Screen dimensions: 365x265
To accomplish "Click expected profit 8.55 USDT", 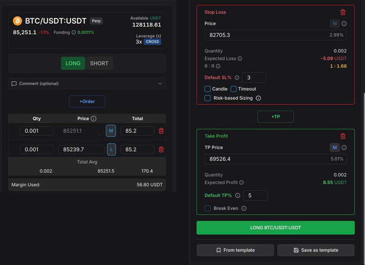I will click(x=335, y=182).
